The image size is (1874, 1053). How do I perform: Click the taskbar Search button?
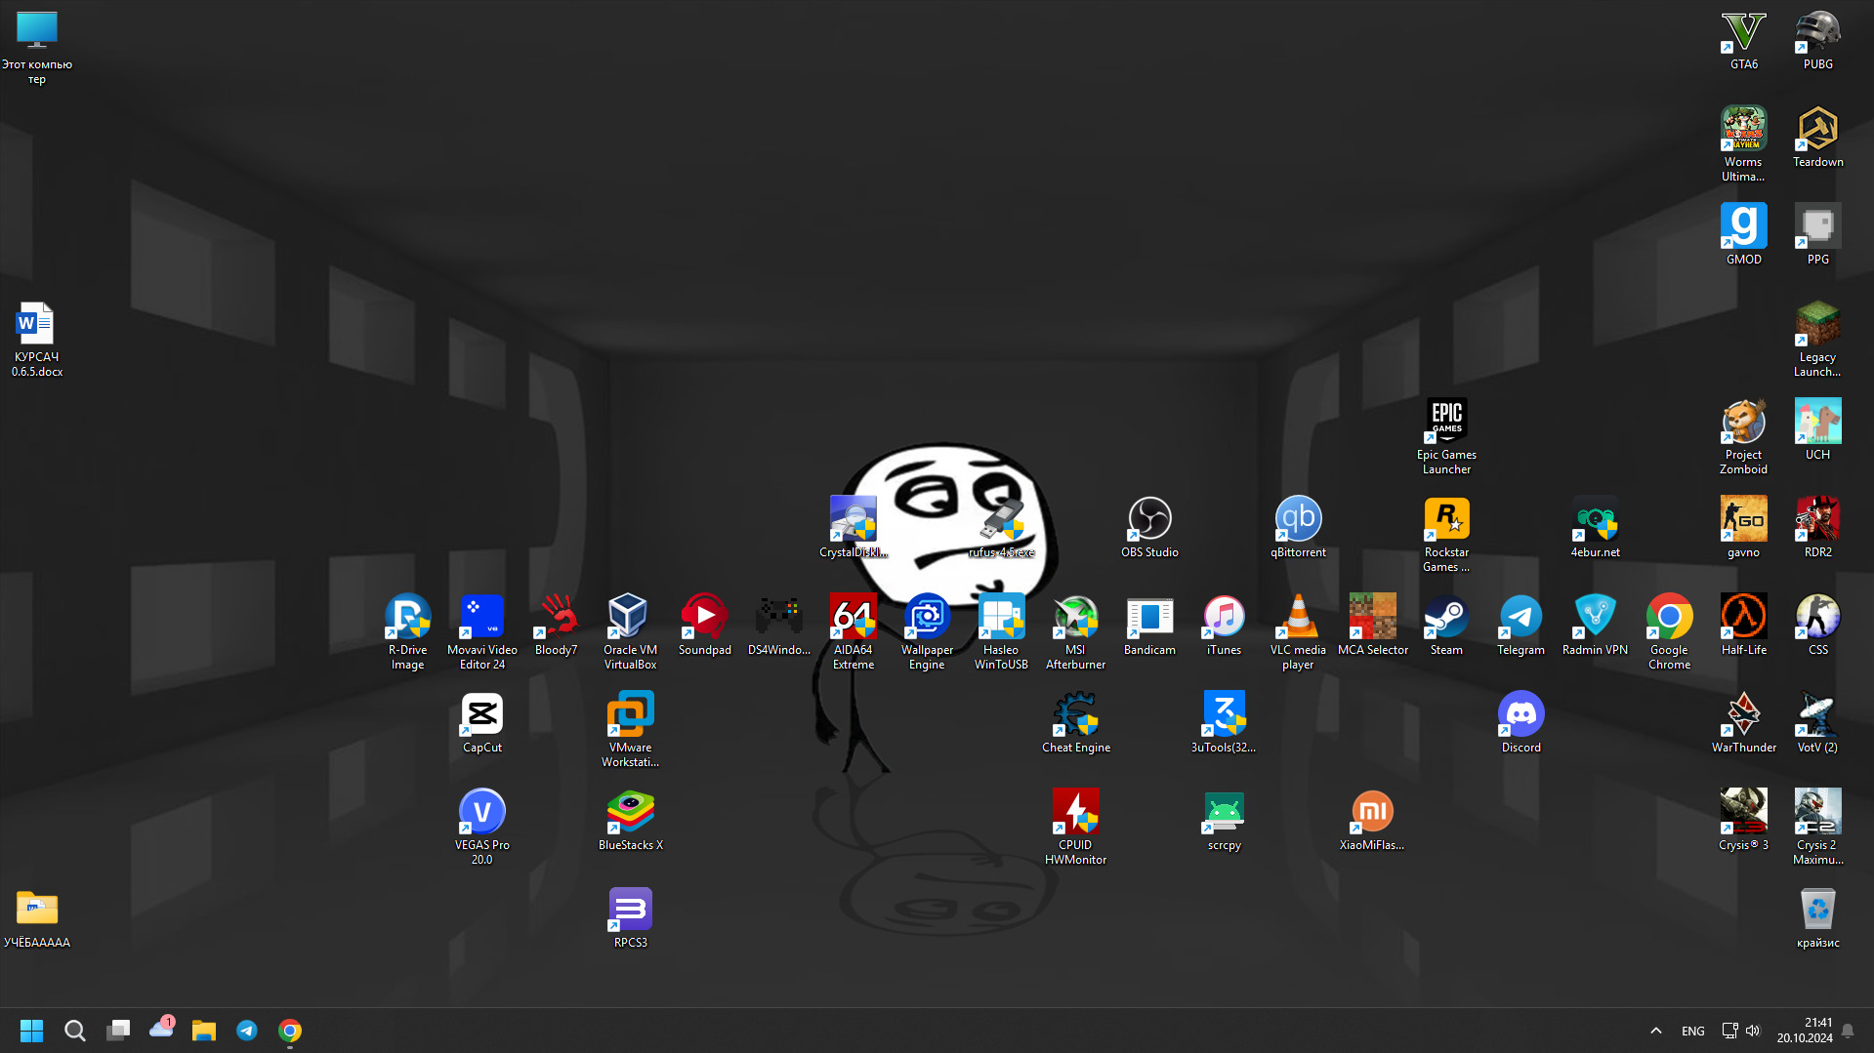[74, 1031]
